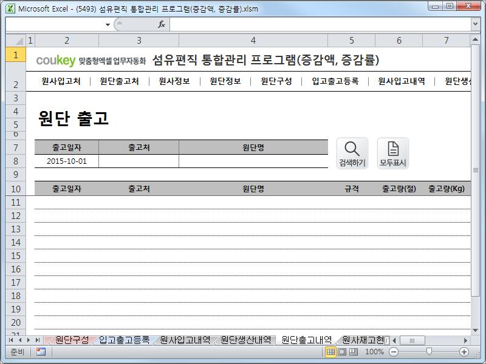
Task: Click the empty 출고처 search cell
Action: pyautogui.click(x=139, y=161)
